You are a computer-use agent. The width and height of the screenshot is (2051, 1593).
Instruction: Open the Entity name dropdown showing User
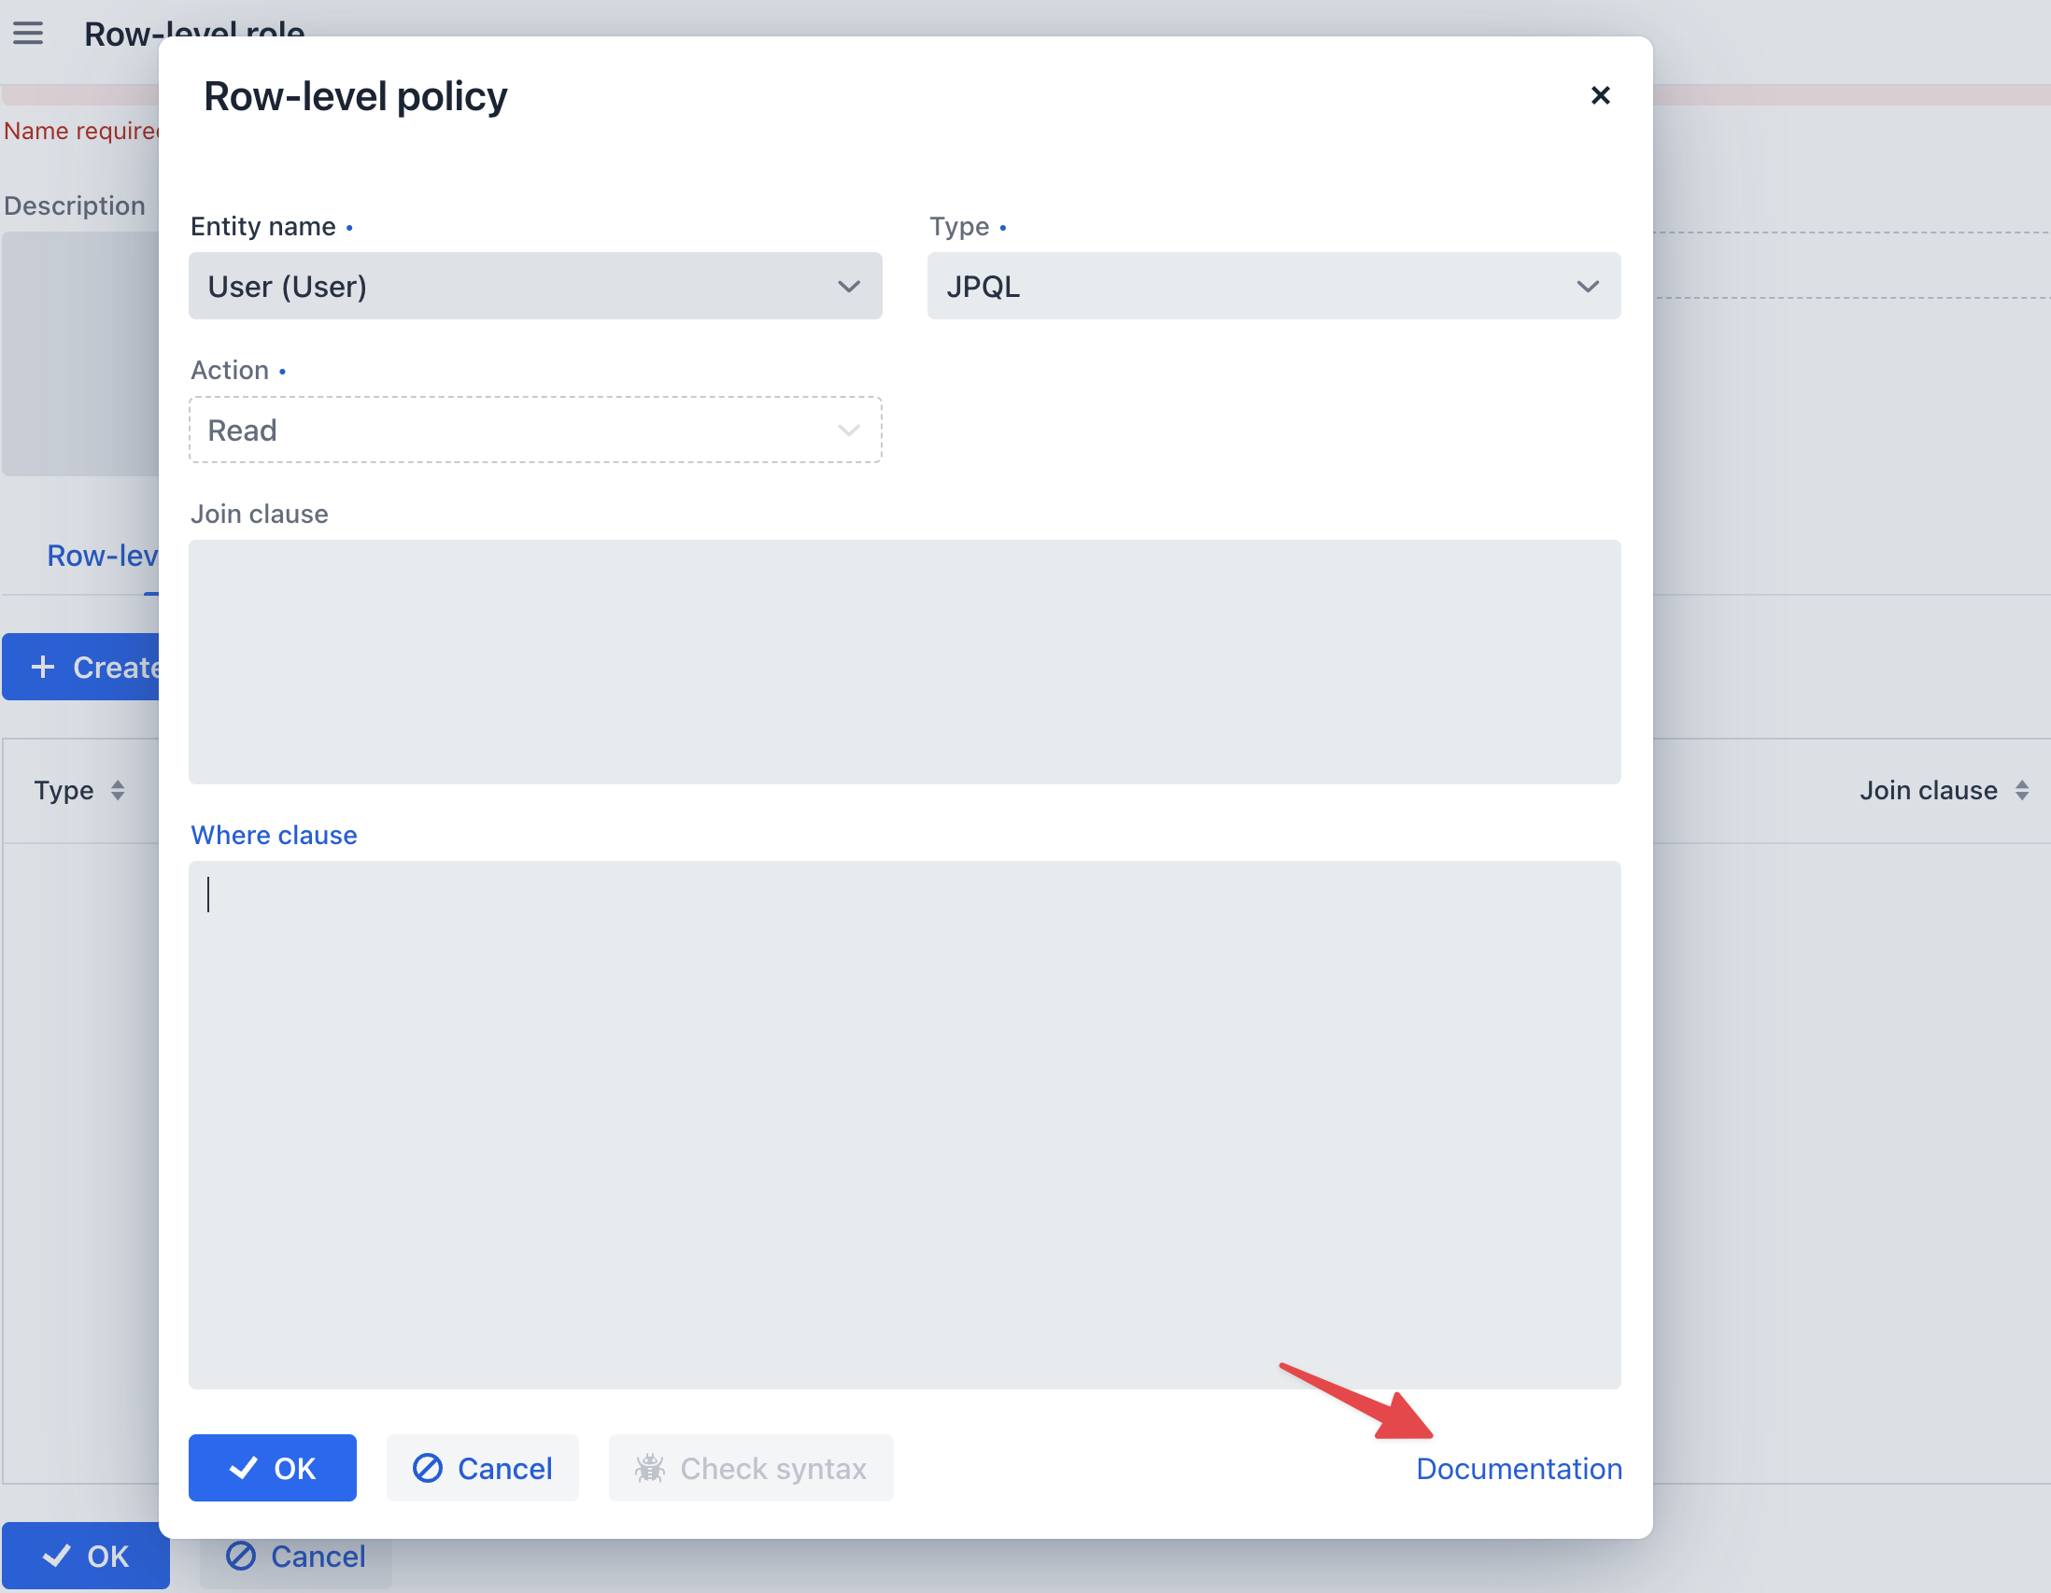535,287
